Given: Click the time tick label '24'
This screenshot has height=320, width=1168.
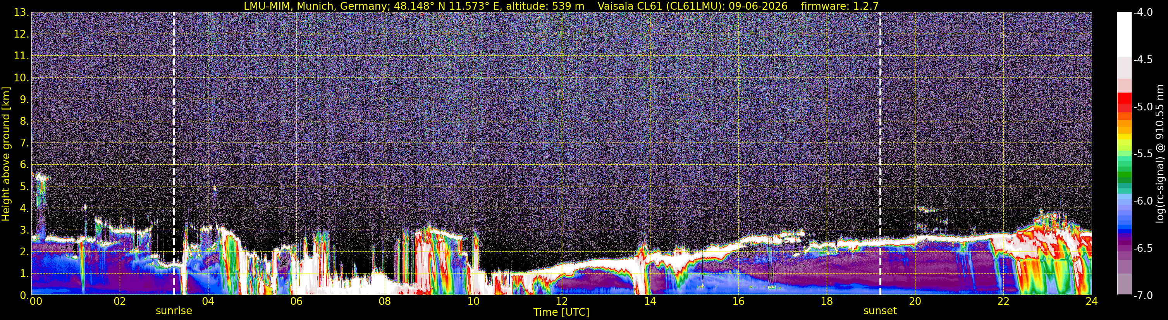Looking at the screenshot, I should click(1092, 301).
